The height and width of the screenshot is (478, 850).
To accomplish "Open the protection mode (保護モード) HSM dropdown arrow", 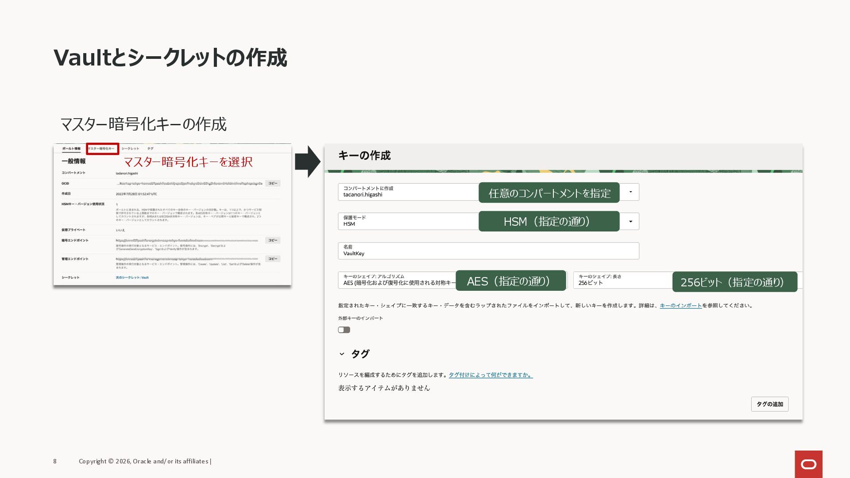I will point(630,221).
